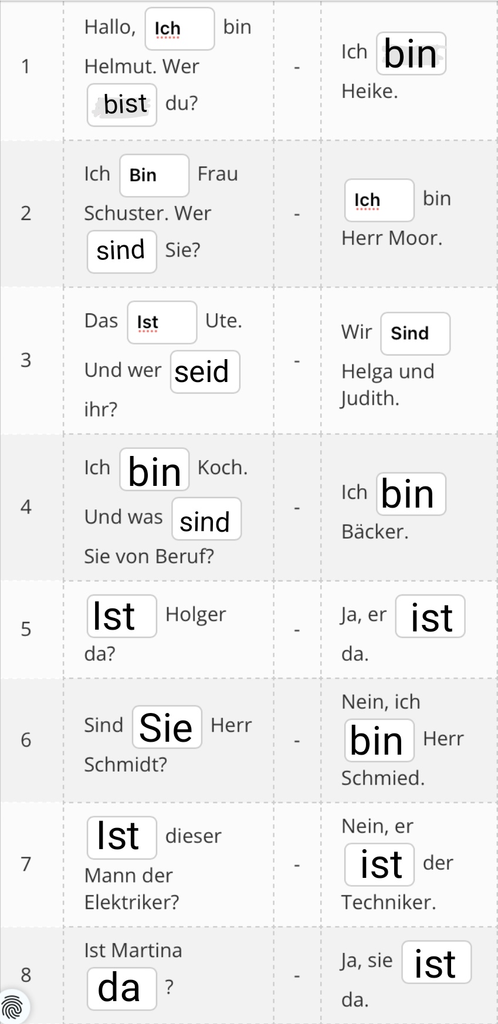Select the 'bin' field before 'Herr Schmied'
The width and height of the screenshot is (498, 1024).
380,741
